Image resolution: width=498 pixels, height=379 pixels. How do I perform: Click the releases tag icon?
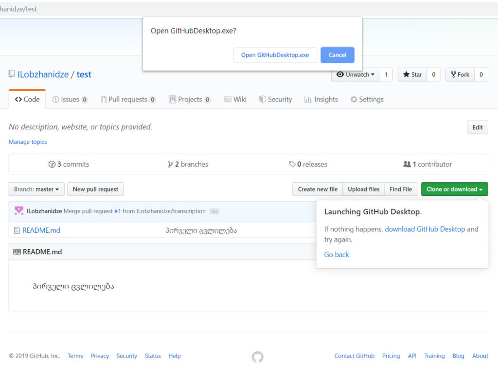coord(292,164)
